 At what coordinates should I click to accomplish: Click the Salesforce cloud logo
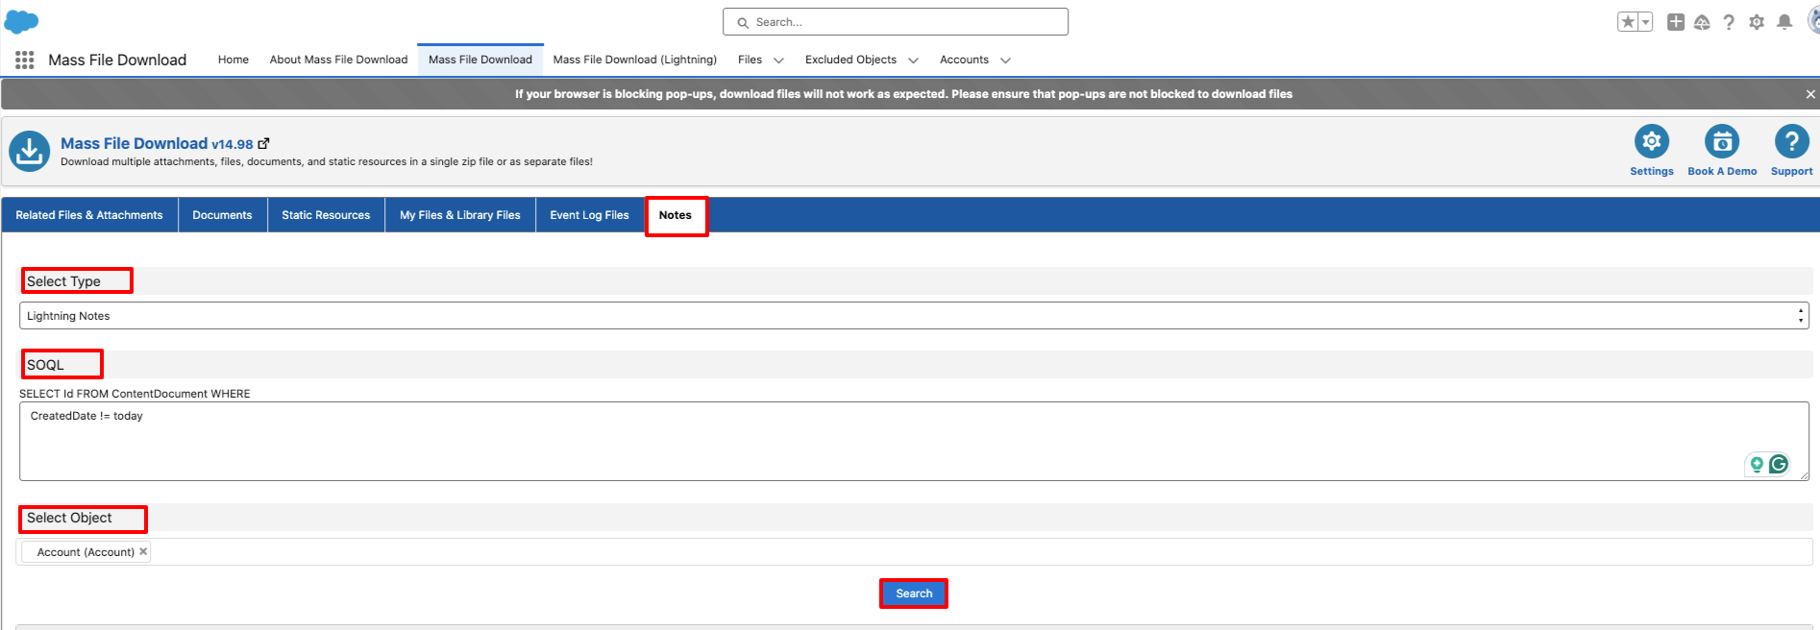coord(21,21)
